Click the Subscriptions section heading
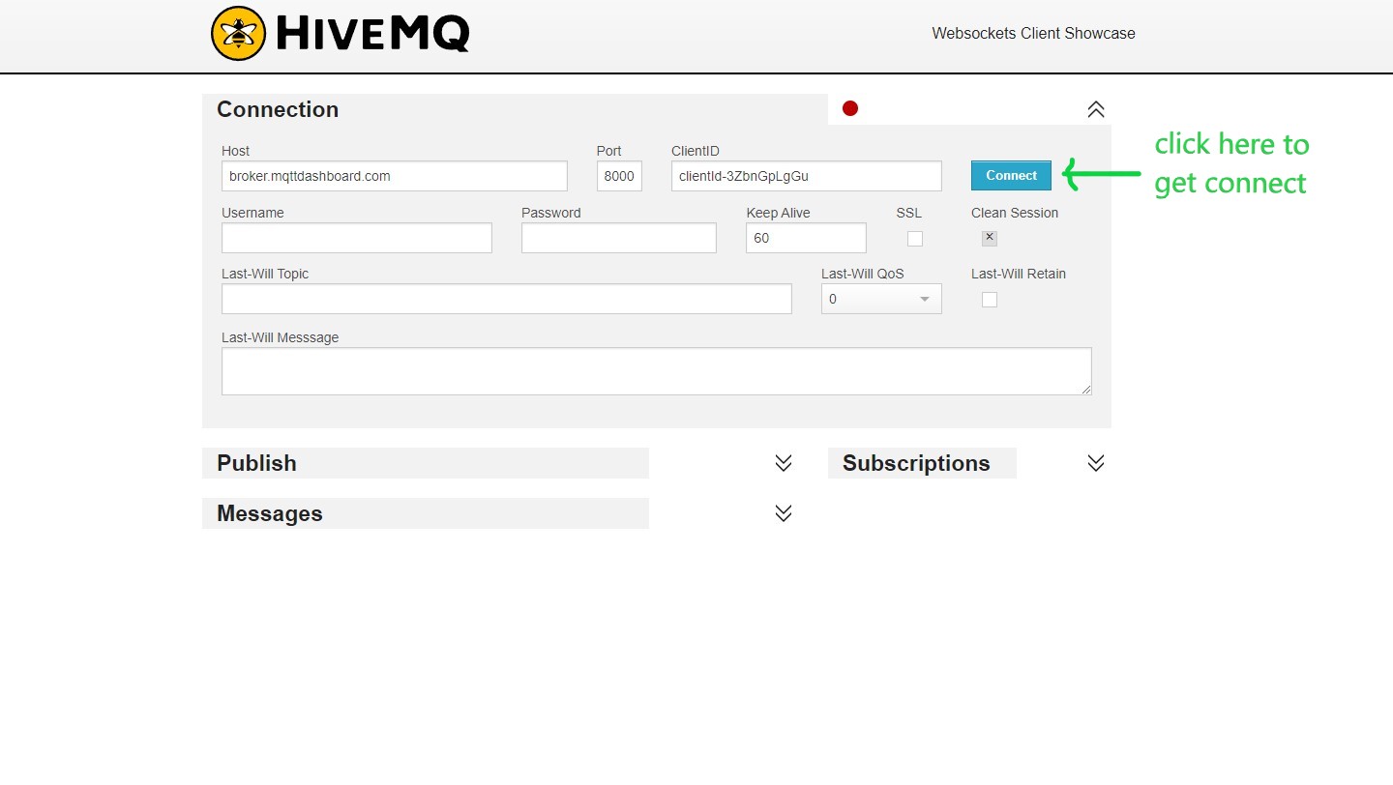 (916, 463)
